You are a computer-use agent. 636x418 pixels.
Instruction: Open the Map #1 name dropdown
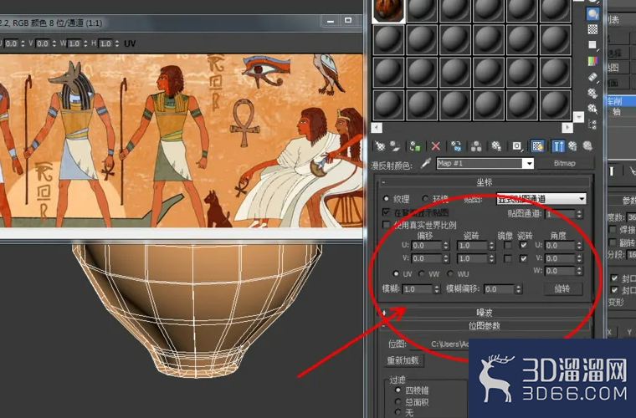[x=529, y=163]
